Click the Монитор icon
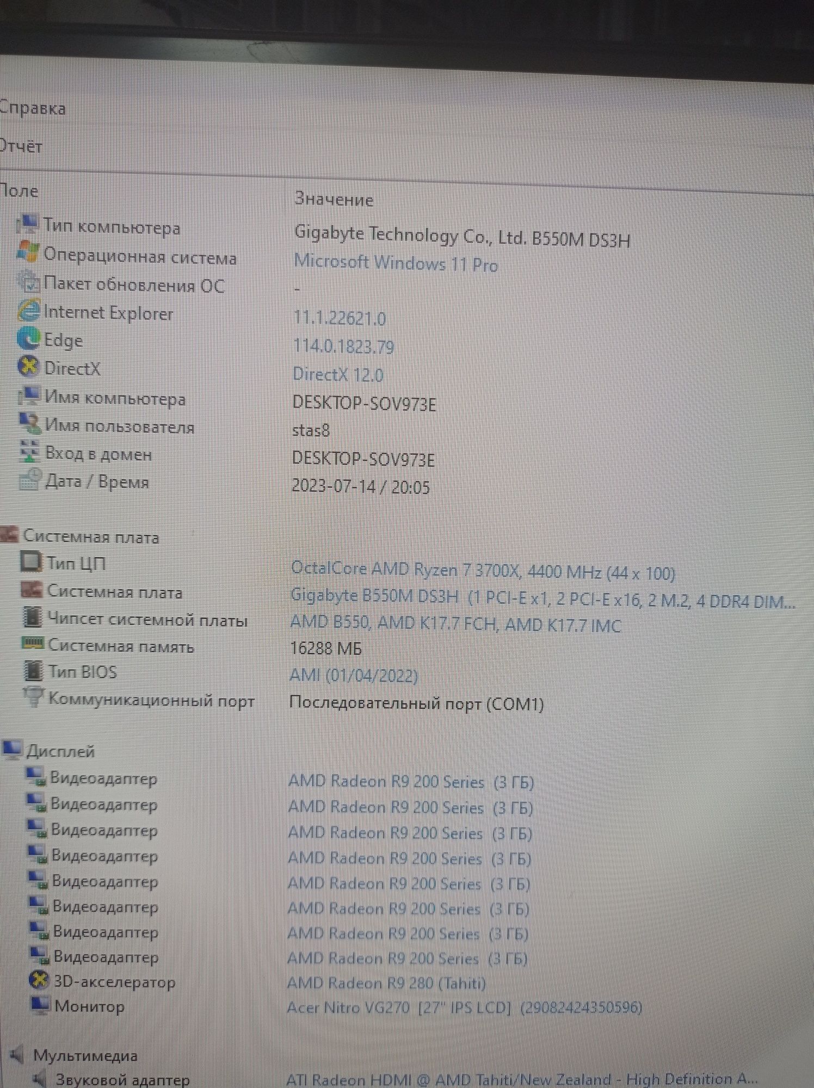The height and width of the screenshot is (1088, 814). coord(40,1006)
